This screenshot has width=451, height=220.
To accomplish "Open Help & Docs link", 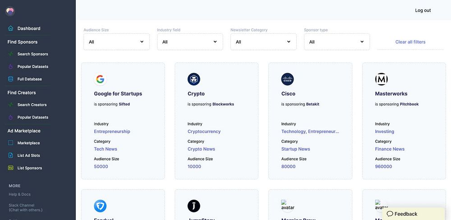I will [19, 194].
